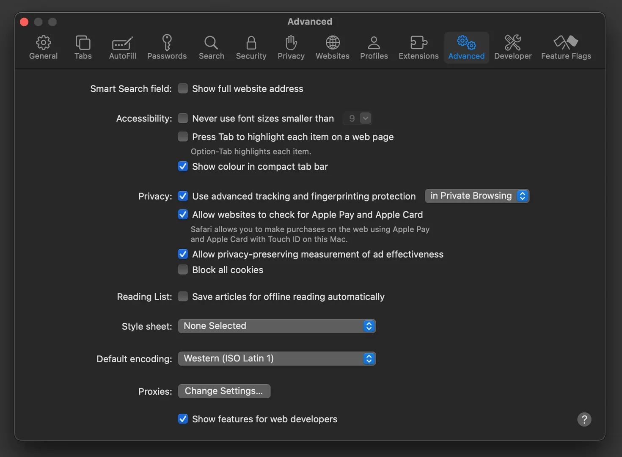
Task: Switch to the Profiles tab
Action: coord(374,47)
